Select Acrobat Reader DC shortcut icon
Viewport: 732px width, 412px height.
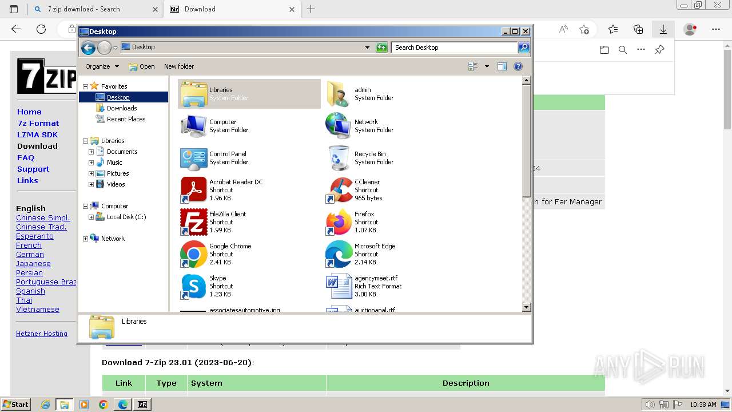tap(194, 190)
